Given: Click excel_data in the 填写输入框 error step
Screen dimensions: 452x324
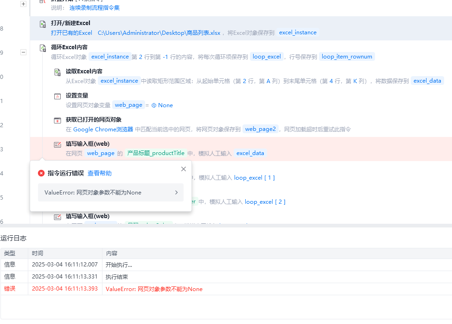Looking at the screenshot, I should pos(250,153).
